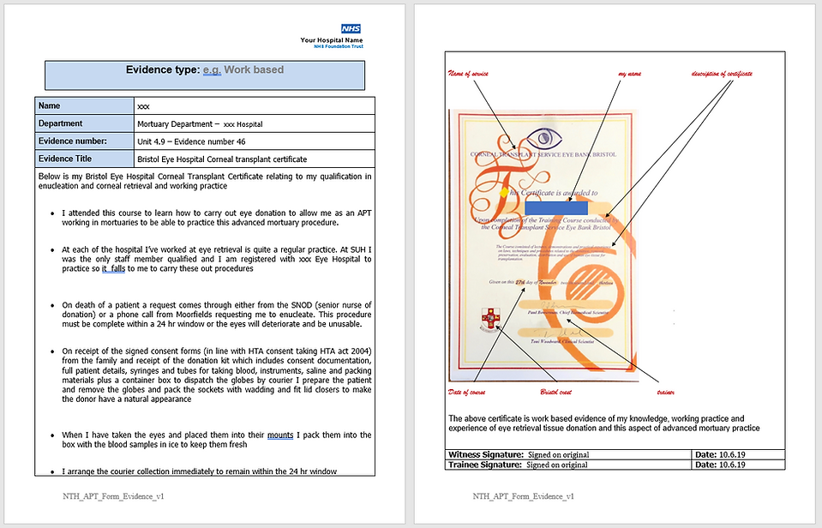Viewport: 822px width, 528px height.
Task: Click the eye logo on the certificate
Action: 544,138
